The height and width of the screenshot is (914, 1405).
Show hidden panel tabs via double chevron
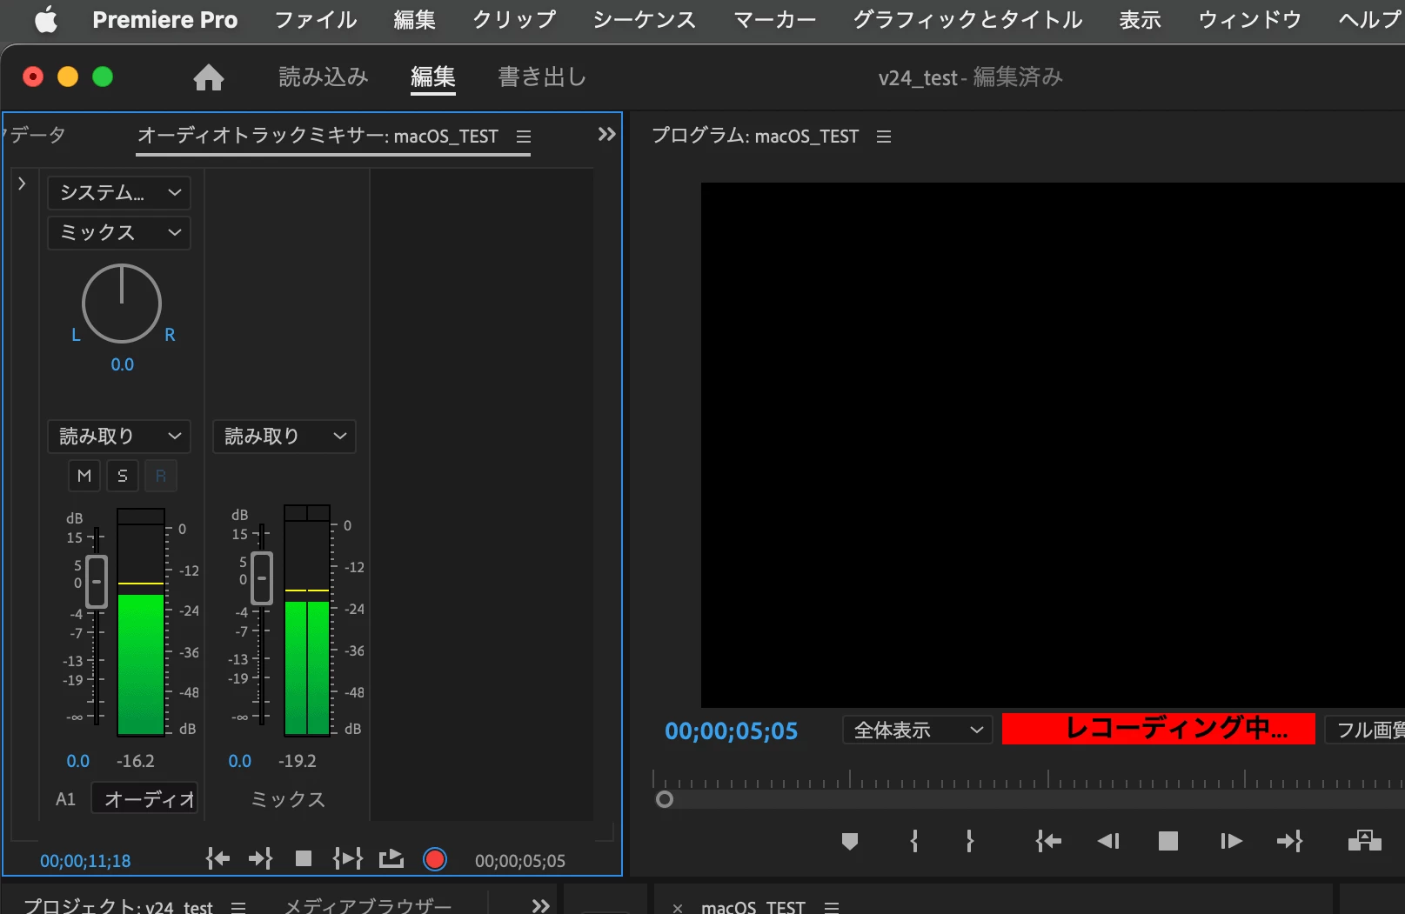[x=606, y=134]
